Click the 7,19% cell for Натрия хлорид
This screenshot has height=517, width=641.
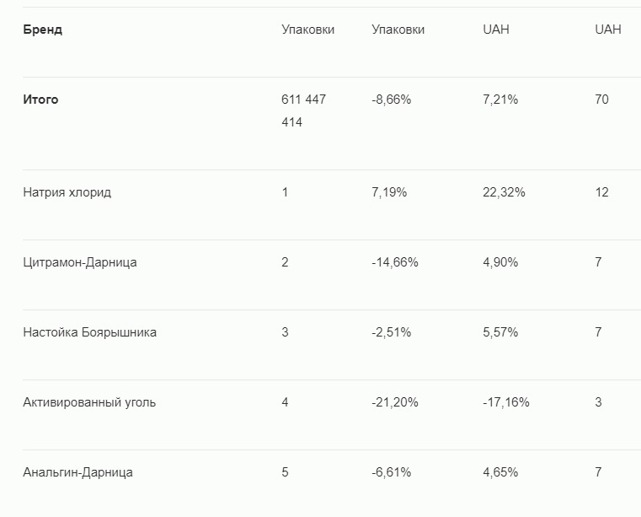point(389,192)
